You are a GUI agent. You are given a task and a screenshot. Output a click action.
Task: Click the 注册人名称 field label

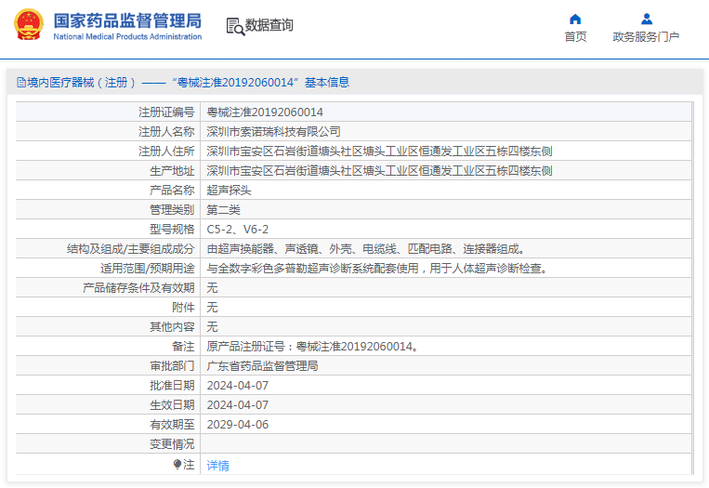pyautogui.click(x=166, y=132)
